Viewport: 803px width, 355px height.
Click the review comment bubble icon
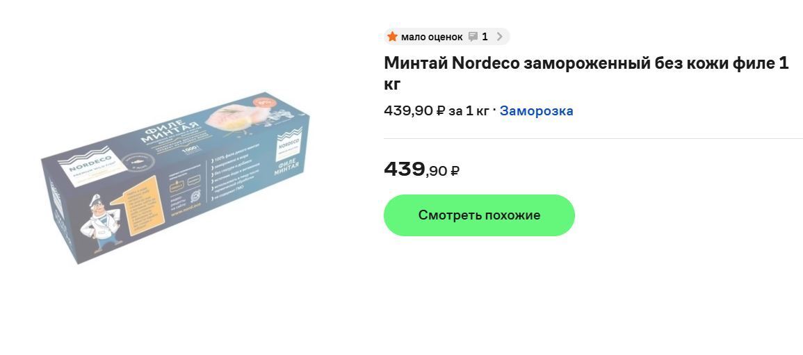tap(473, 37)
